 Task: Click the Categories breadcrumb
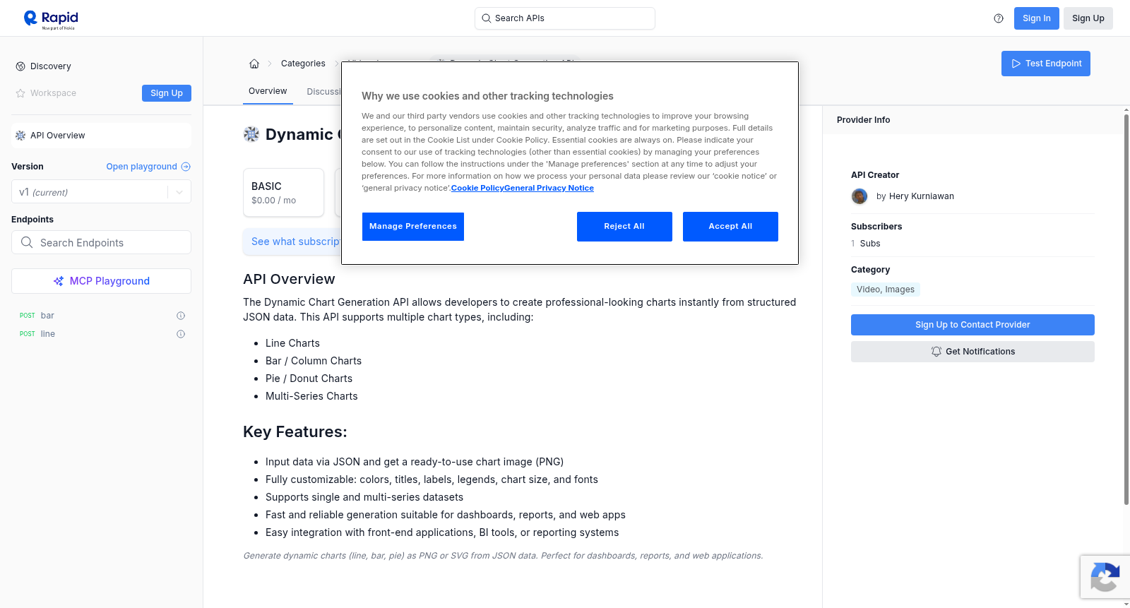point(303,64)
